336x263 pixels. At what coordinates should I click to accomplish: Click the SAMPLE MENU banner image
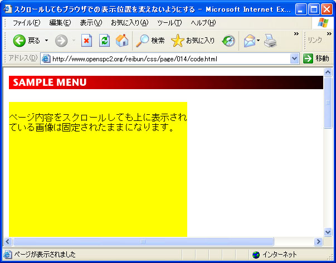coord(166,82)
